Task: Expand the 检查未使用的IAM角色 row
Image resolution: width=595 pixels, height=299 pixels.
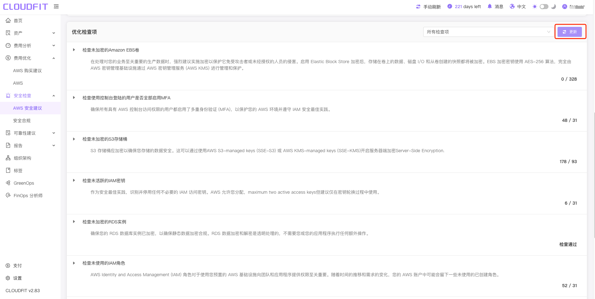Action: [74, 263]
